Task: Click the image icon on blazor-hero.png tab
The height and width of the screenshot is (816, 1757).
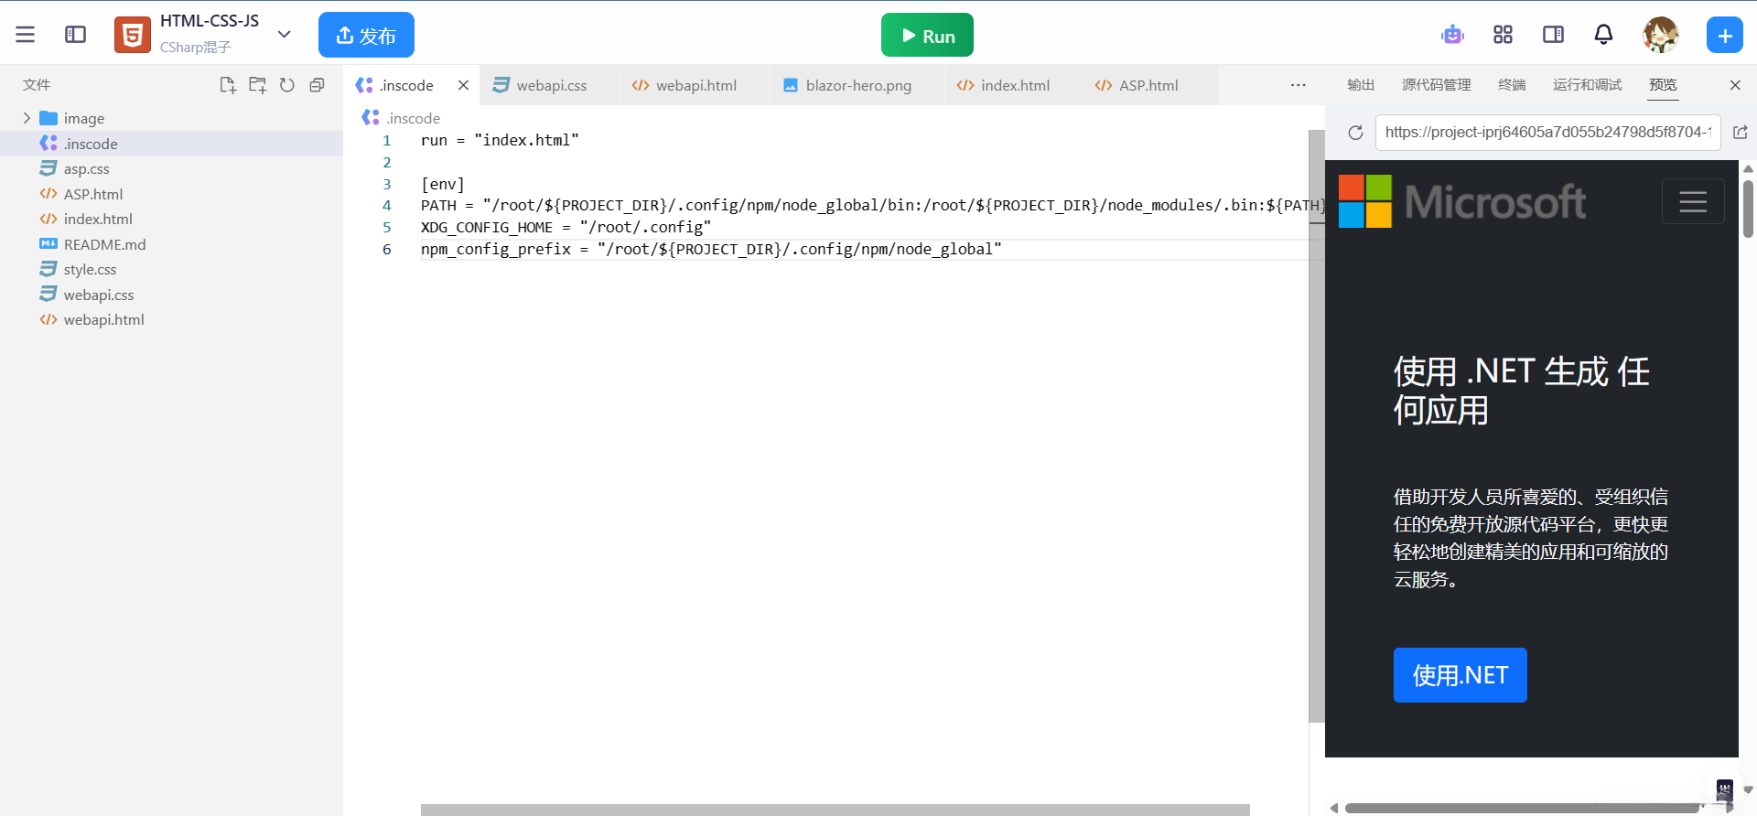Action: [x=791, y=85]
